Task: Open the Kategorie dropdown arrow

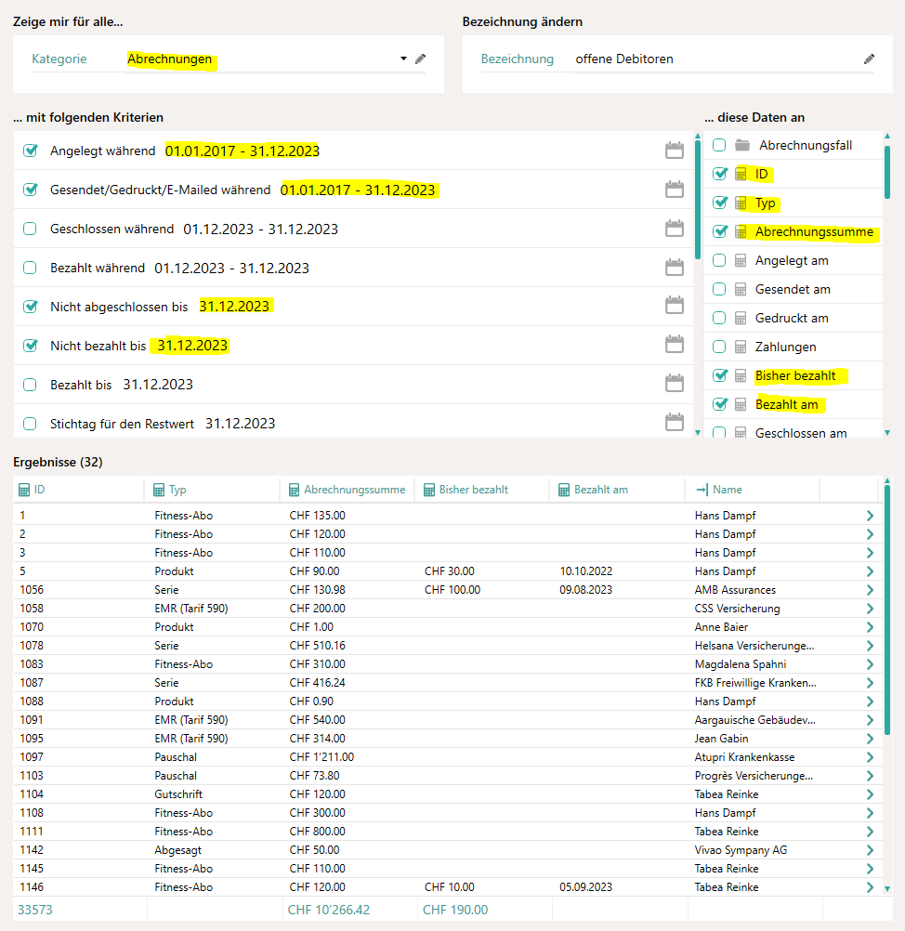Action: (403, 59)
